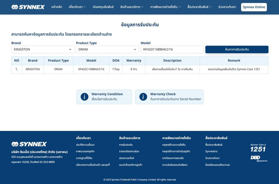
Task: Open the ประวัติความเป็นมา footer link
Action: coord(85,145)
